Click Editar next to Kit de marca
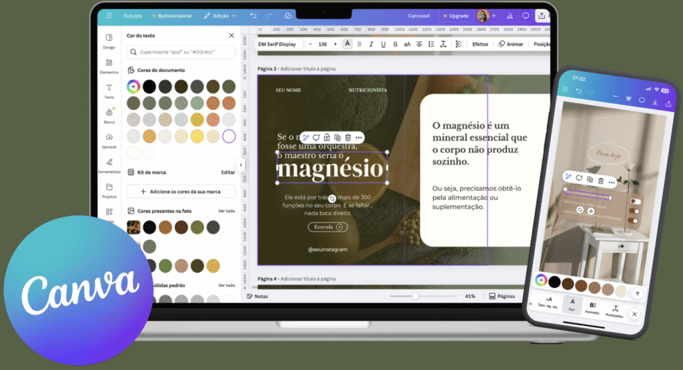 coord(228,173)
